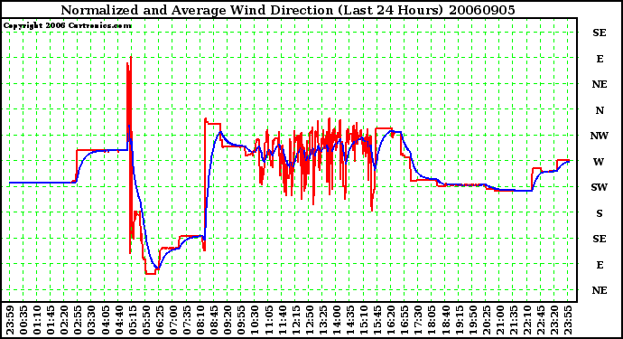Click the '05:50' time label

click(145, 320)
